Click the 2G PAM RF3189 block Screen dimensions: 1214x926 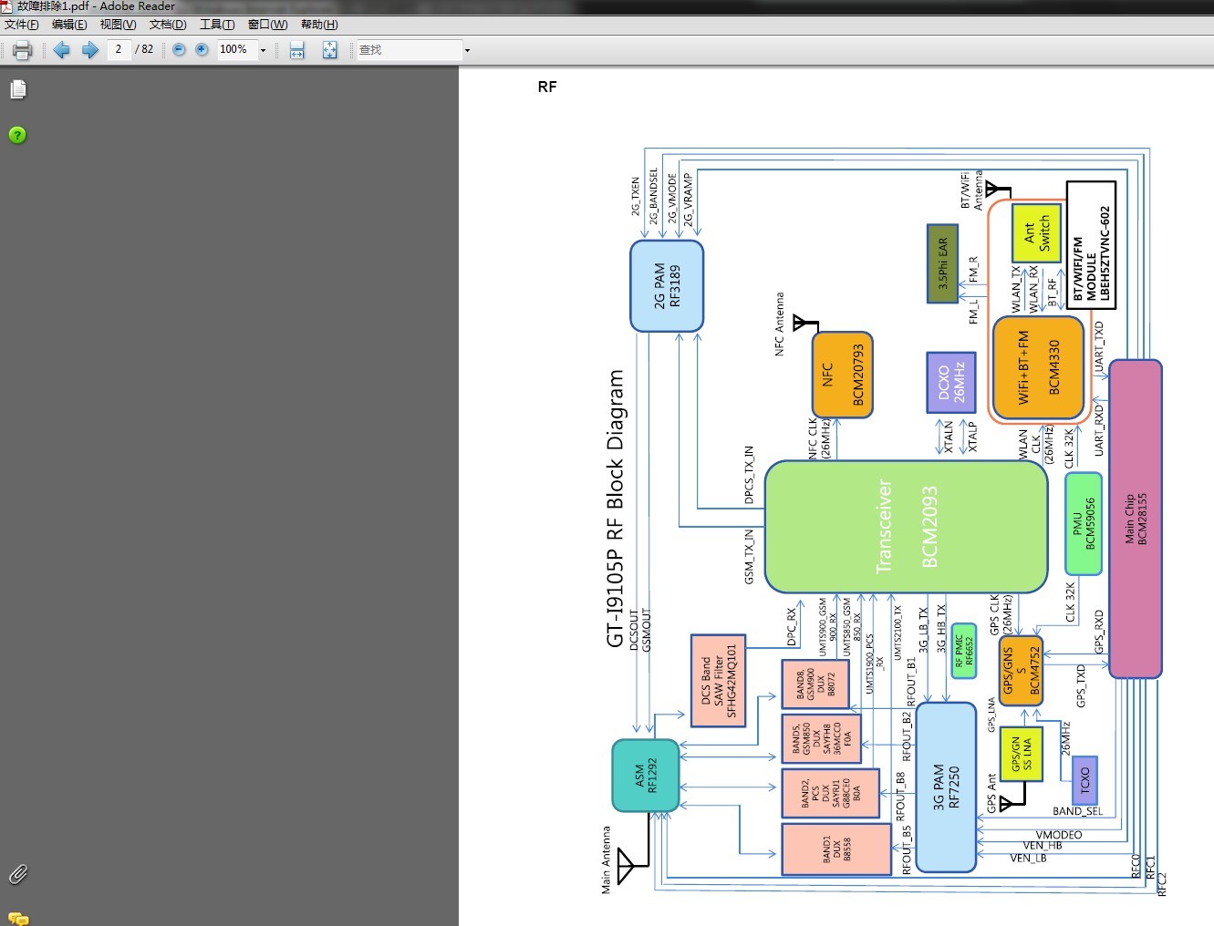click(x=667, y=286)
